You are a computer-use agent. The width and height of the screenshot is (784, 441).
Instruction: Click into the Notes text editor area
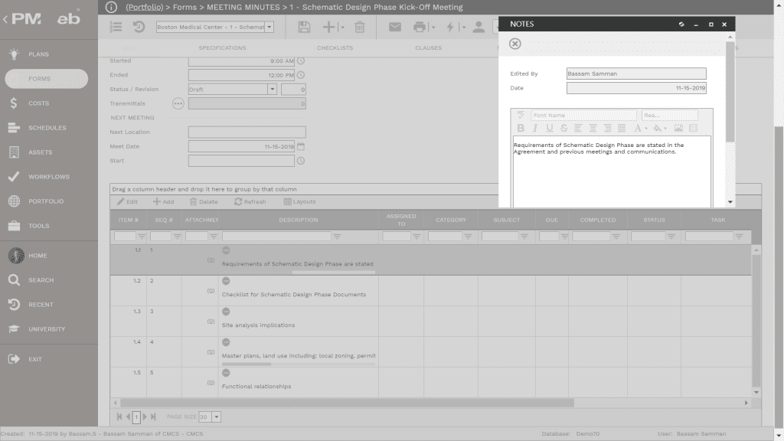coord(612,171)
